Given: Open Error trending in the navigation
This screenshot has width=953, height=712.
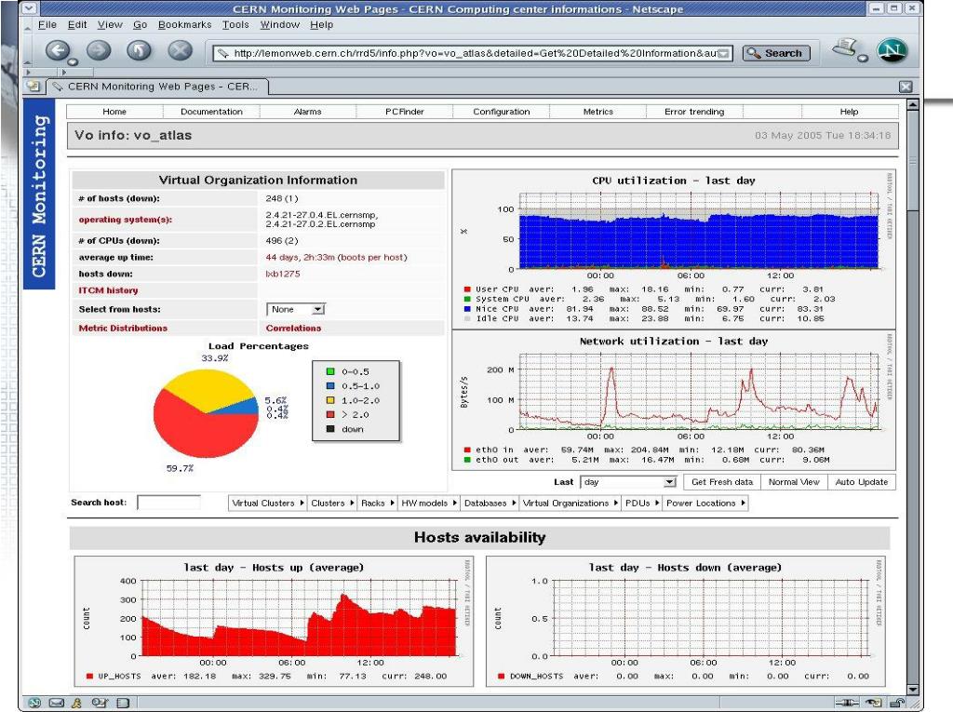Looking at the screenshot, I should 694,112.
